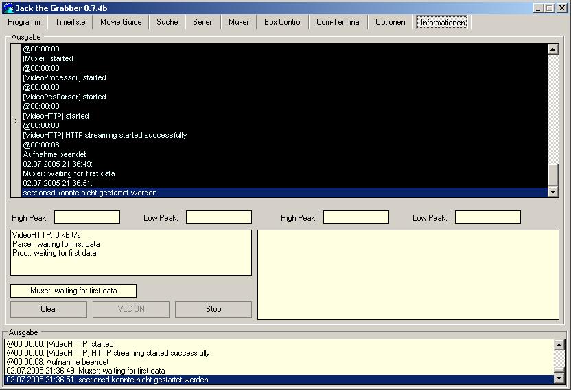
Task: Minimize the Jack the Grabber window
Action: [x=538, y=8]
